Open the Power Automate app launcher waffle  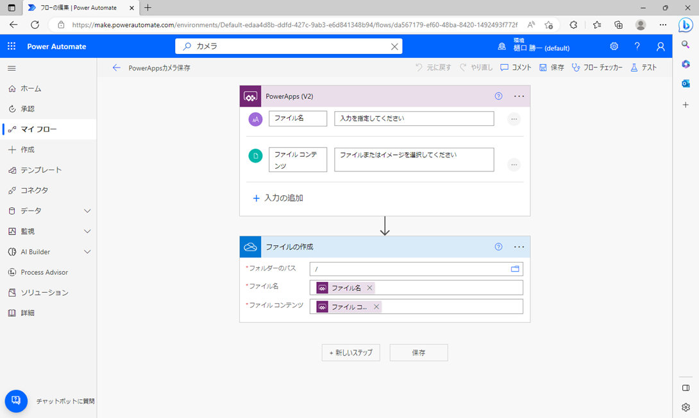coord(12,46)
